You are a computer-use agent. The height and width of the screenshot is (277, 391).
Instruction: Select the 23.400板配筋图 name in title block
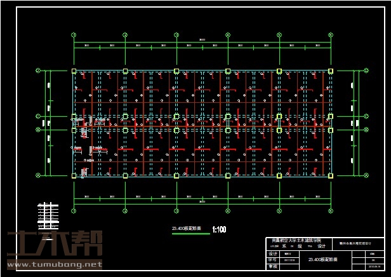click(322, 260)
